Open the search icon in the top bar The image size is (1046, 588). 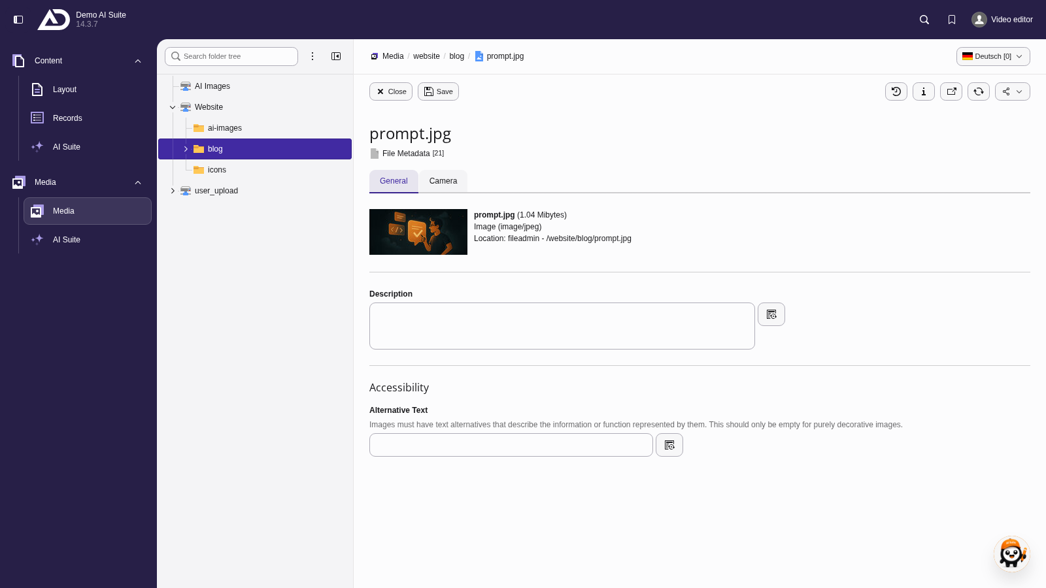coord(924,20)
